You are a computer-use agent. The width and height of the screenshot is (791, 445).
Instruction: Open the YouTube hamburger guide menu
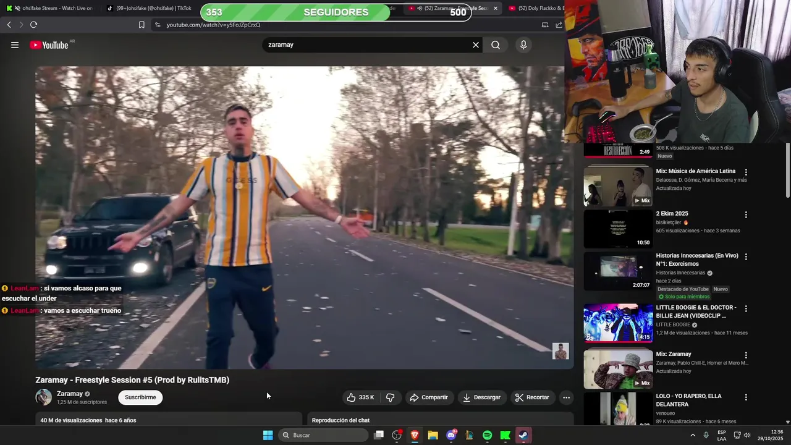tap(15, 45)
